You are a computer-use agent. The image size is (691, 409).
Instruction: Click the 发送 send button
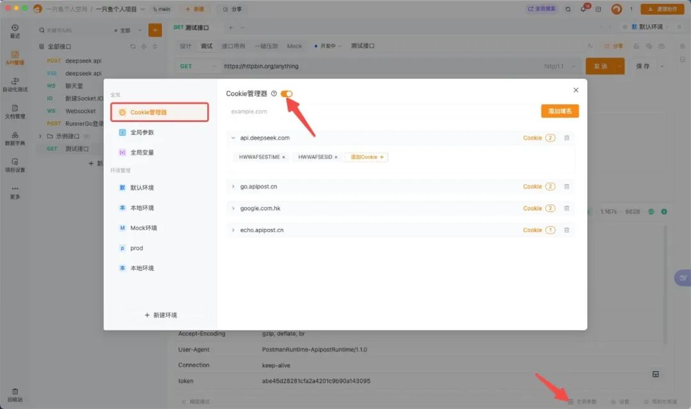pyautogui.click(x=600, y=66)
